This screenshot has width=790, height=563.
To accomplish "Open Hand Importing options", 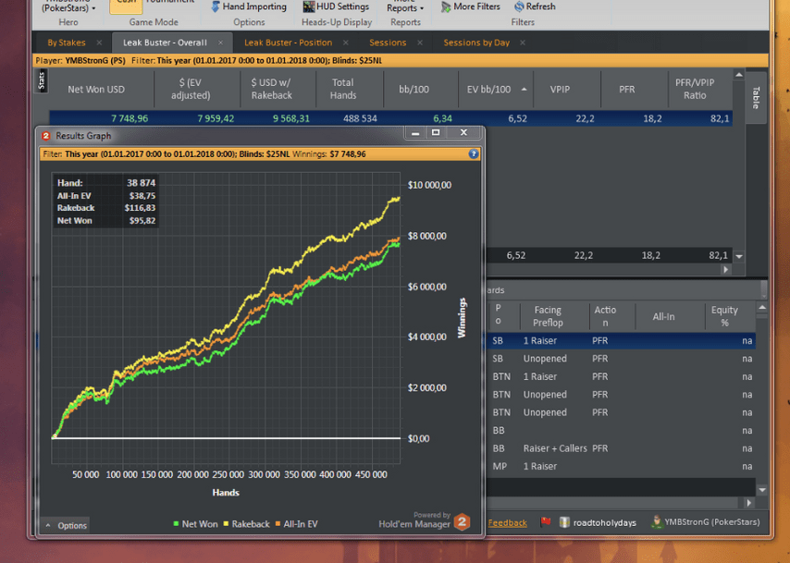I will (249, 6).
